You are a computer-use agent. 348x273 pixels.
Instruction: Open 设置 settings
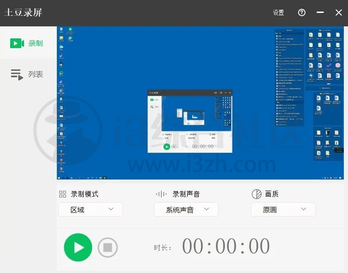point(278,12)
